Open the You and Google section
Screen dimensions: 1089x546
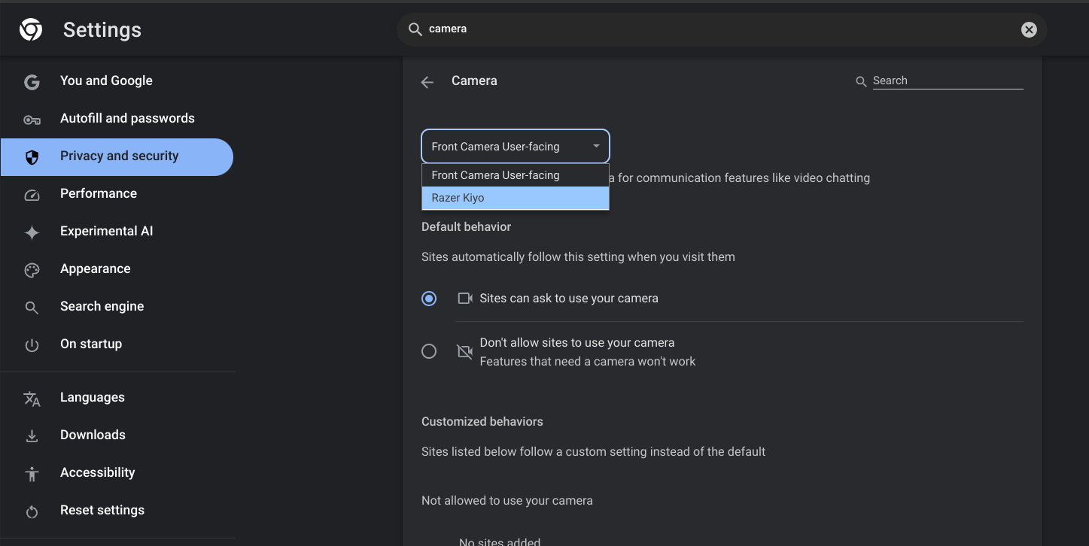[x=106, y=80]
